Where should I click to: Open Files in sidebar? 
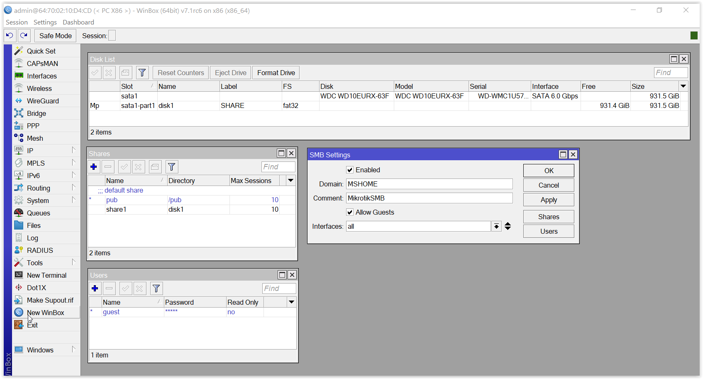(x=46, y=225)
